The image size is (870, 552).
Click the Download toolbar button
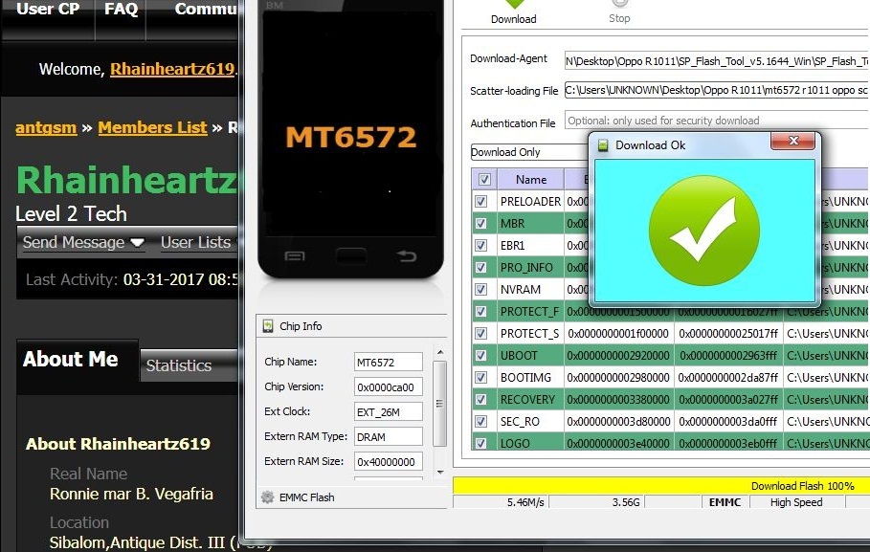[514, 12]
